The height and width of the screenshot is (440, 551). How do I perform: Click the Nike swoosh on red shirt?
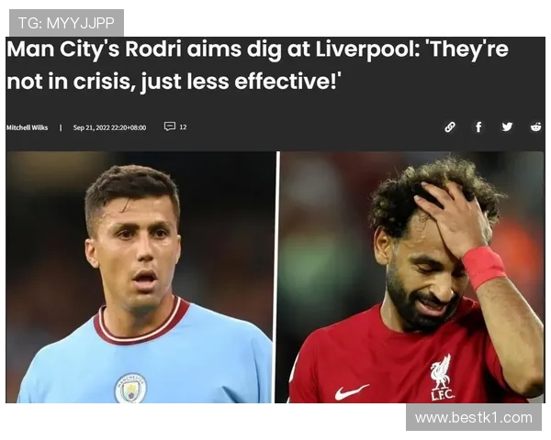click(x=352, y=392)
